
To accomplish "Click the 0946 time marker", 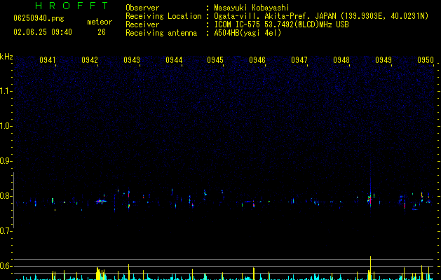I will coord(257,60).
